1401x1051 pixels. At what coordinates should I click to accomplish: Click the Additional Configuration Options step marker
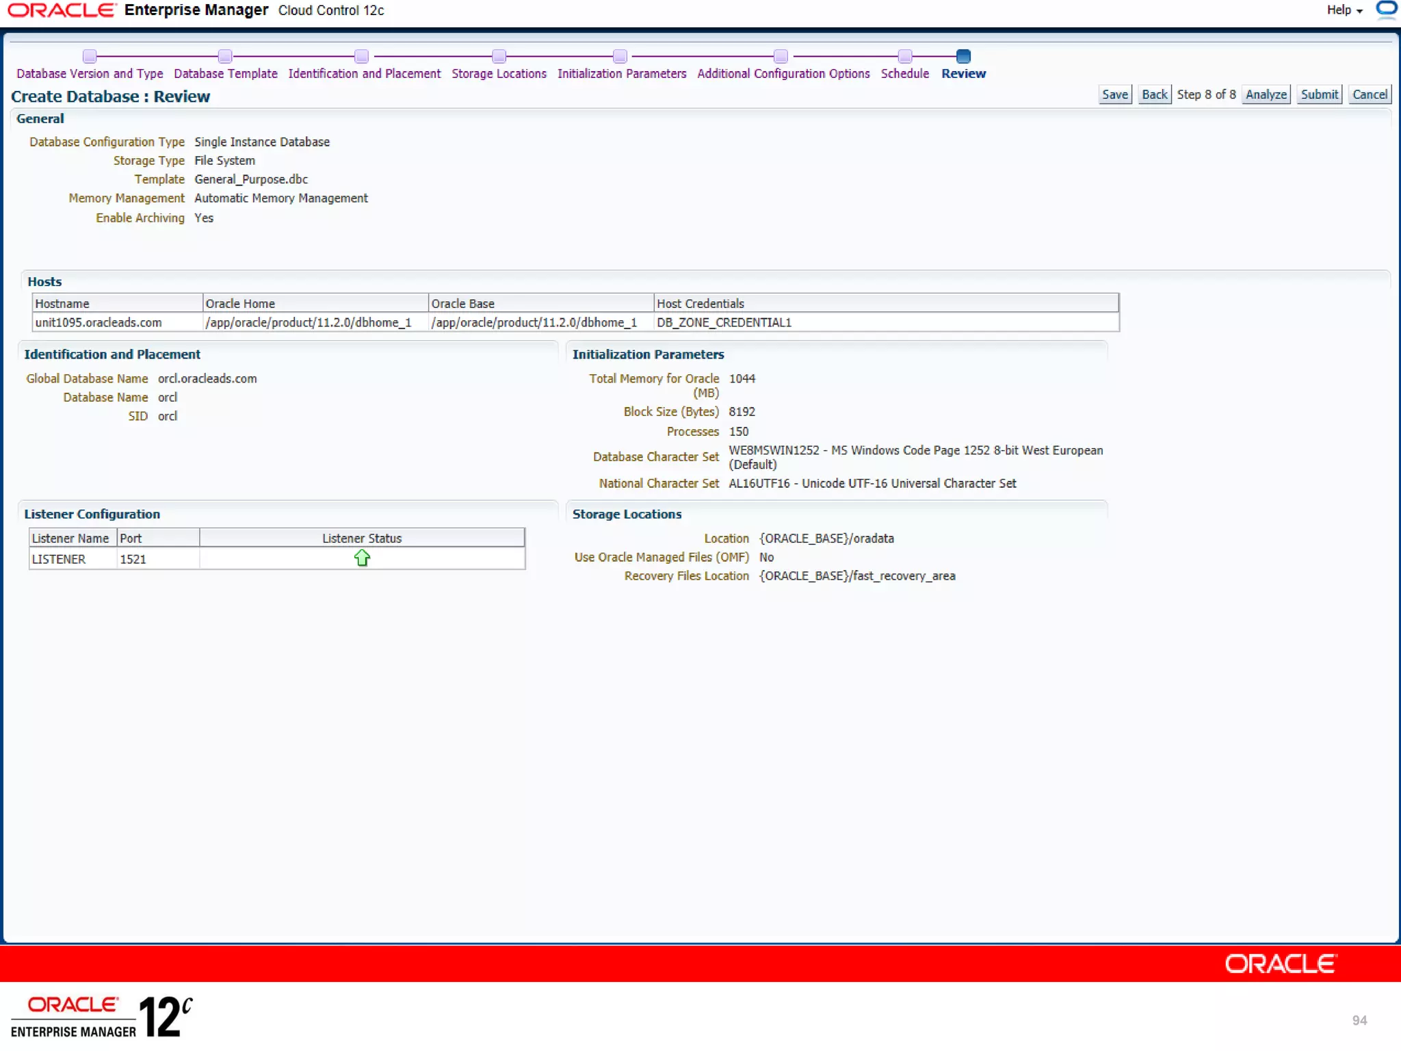click(781, 56)
